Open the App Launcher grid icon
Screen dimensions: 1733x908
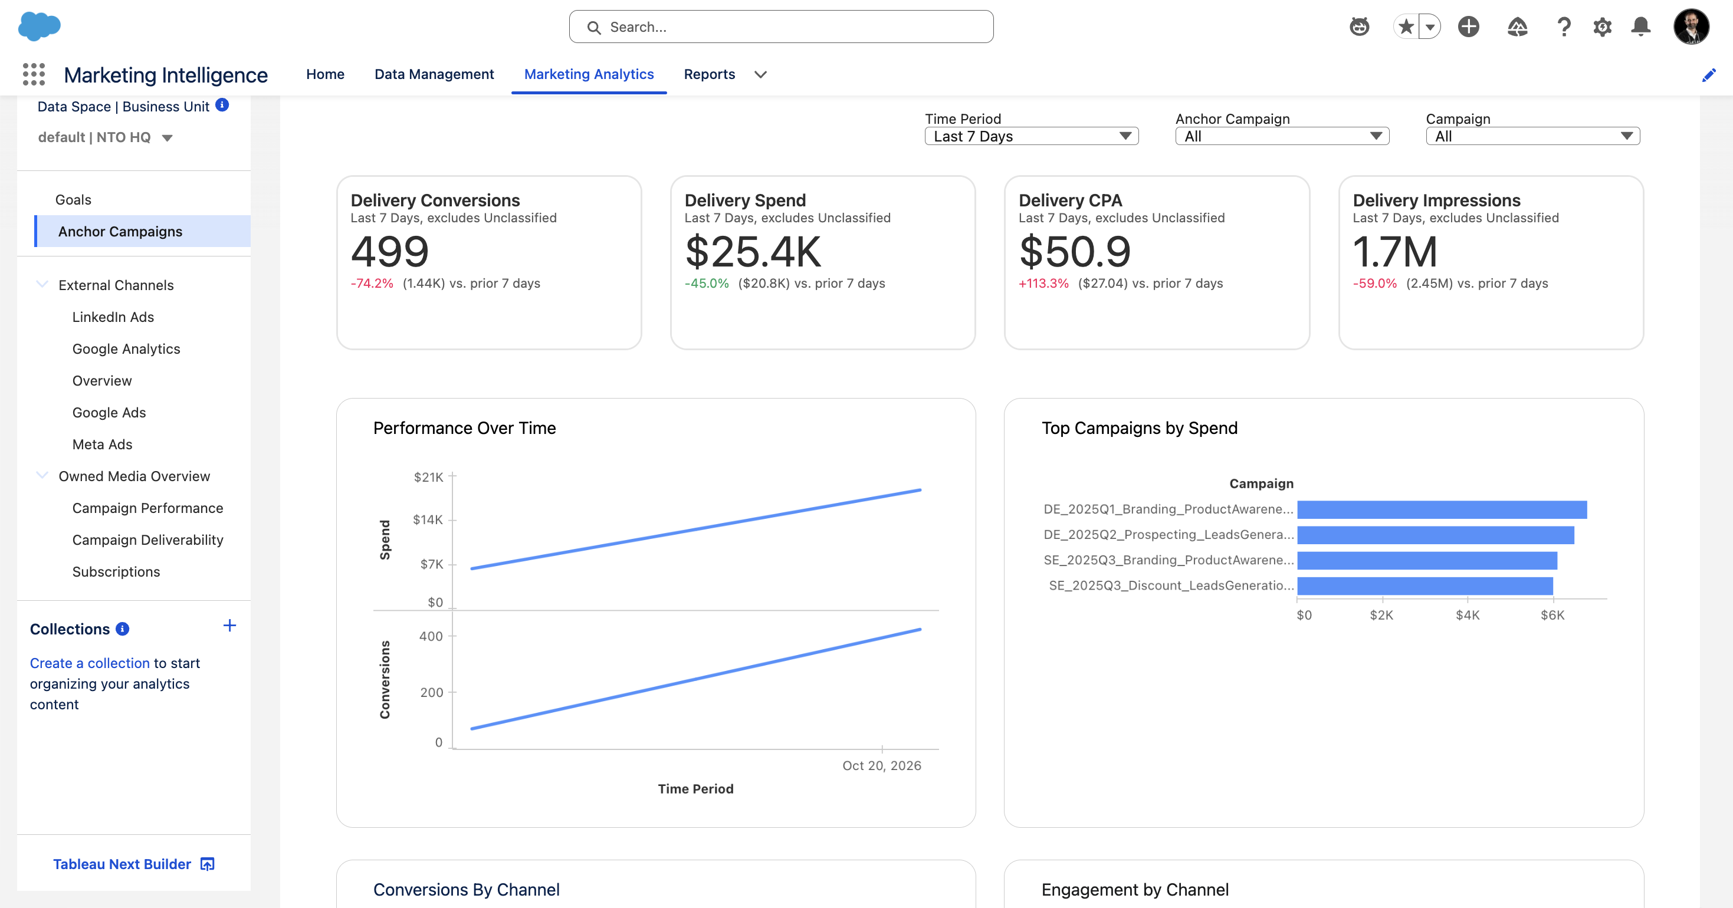pos(34,74)
